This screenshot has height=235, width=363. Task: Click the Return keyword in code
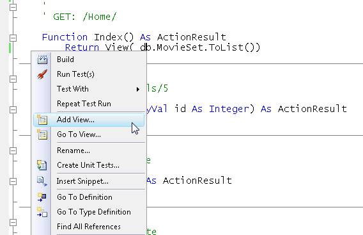coord(82,47)
